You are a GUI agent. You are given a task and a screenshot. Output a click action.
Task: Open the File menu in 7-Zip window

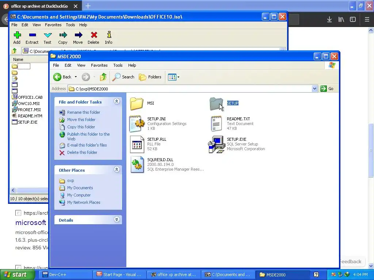[14, 25]
